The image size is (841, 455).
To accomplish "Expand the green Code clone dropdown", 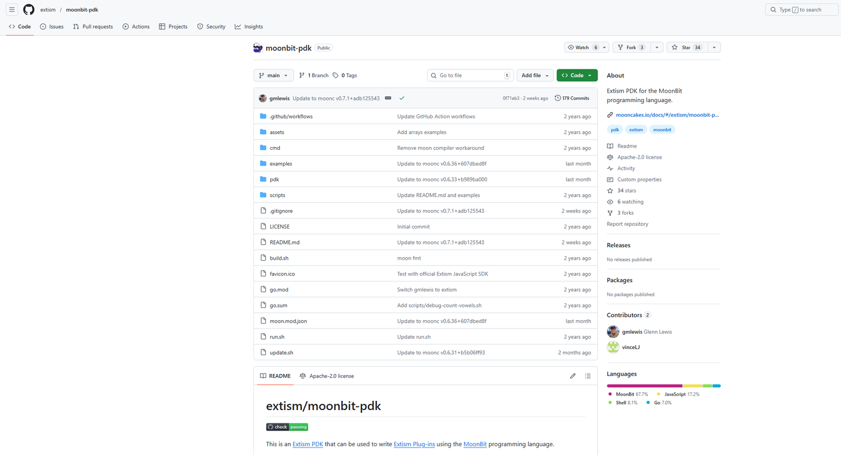I will (x=577, y=75).
